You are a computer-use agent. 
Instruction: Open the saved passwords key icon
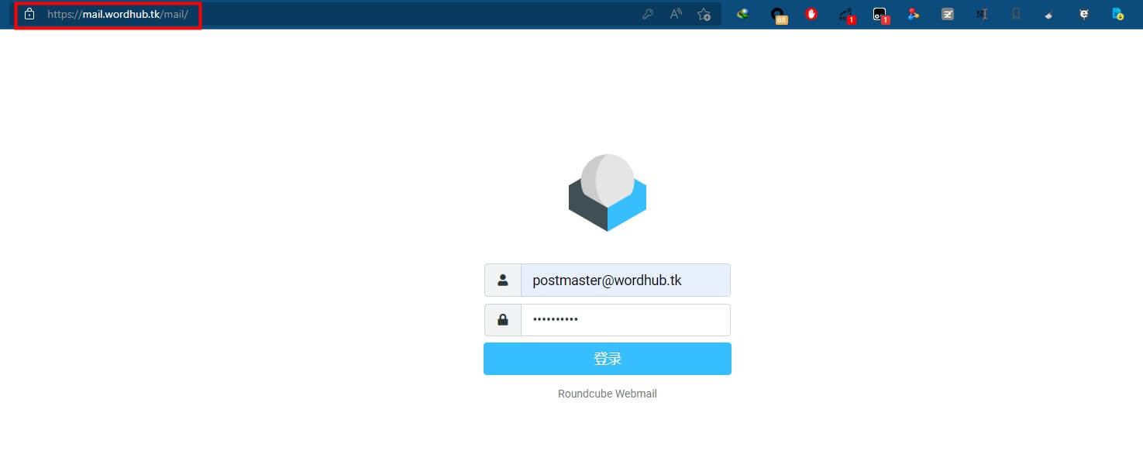[x=648, y=14]
